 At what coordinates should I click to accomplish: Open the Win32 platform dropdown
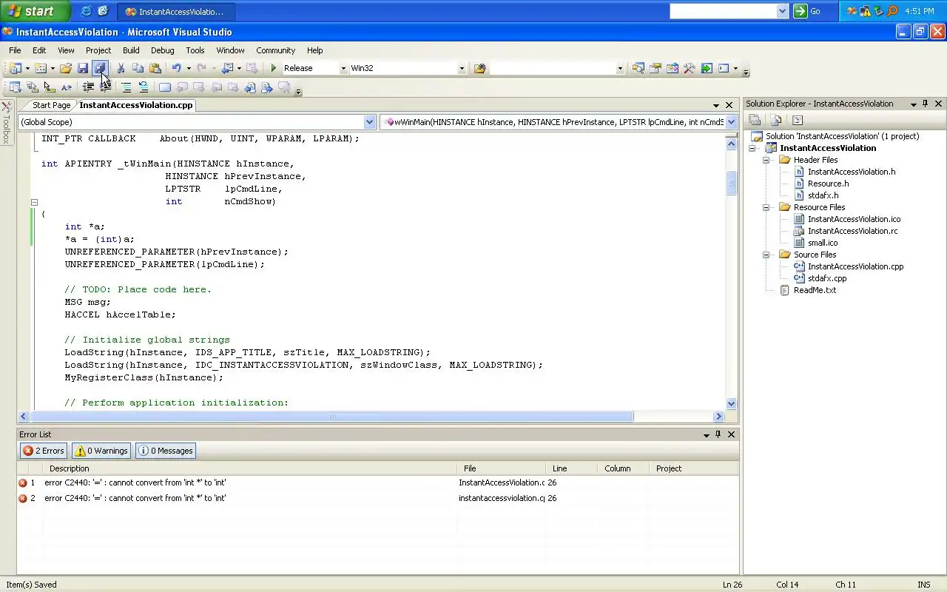tap(462, 68)
